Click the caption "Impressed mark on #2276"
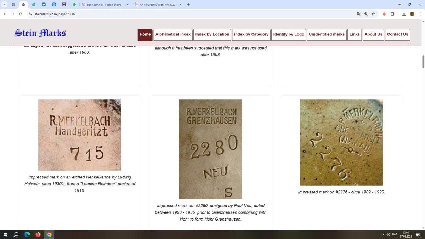Viewport: 425px width, 239px height. [x=341, y=192]
